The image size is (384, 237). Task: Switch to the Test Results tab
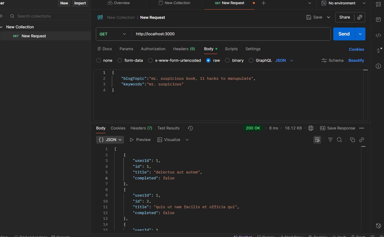(168, 128)
